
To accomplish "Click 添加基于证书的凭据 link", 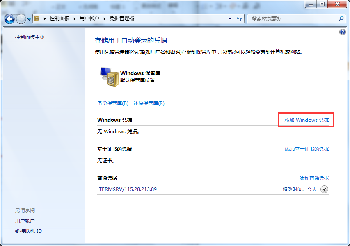I will (x=307, y=149).
